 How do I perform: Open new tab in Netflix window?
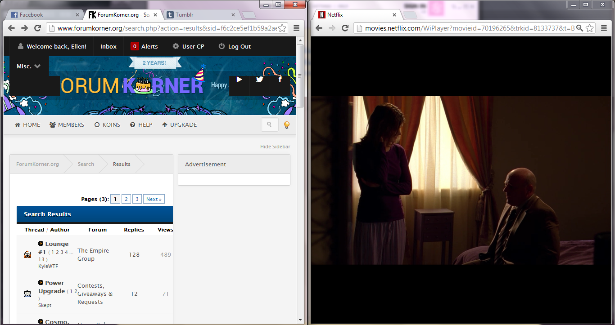point(410,15)
